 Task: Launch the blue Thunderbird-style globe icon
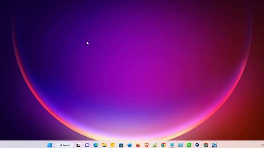pos(130,145)
